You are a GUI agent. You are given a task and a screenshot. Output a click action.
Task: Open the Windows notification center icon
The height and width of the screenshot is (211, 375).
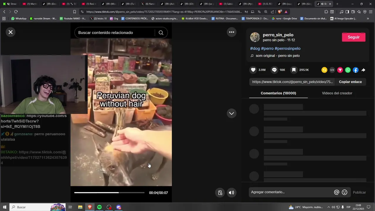pyautogui.click(x=369, y=207)
